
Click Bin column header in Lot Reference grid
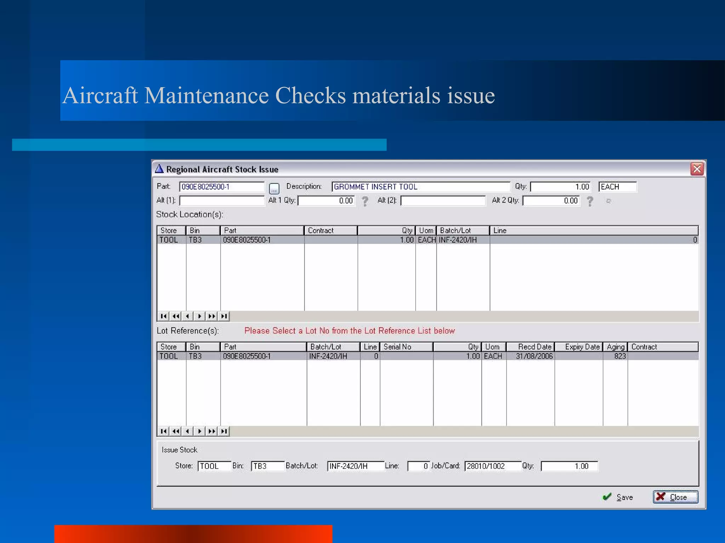point(203,347)
